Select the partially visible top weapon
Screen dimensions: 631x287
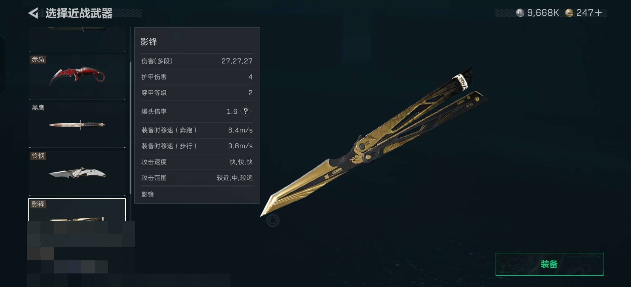click(x=77, y=39)
